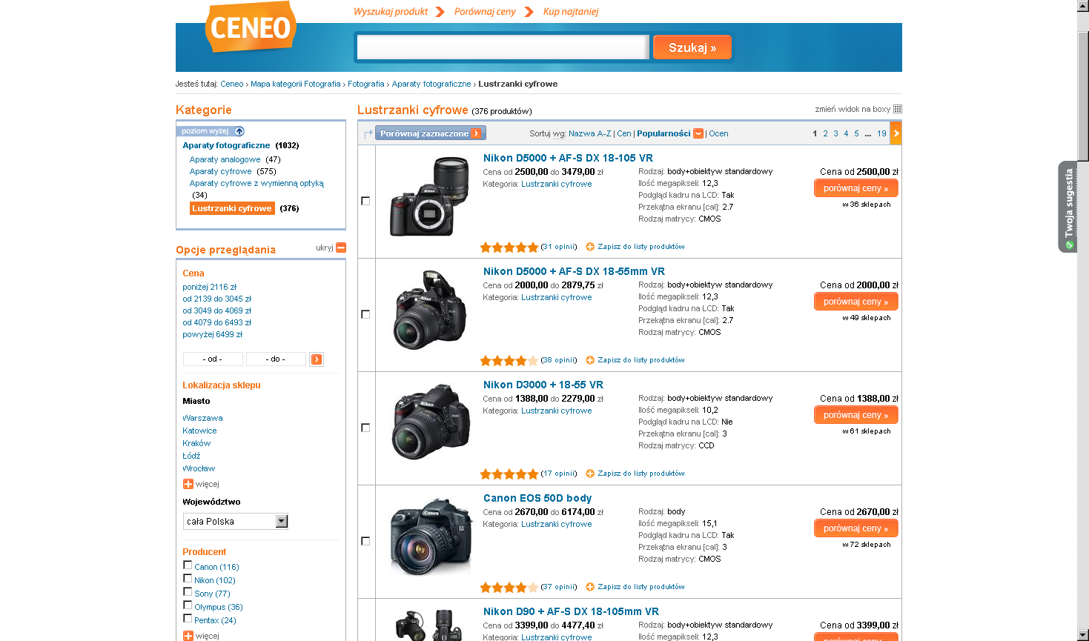Click the CENEO logo
Viewport: 1089px width, 641px height.
[x=251, y=27]
